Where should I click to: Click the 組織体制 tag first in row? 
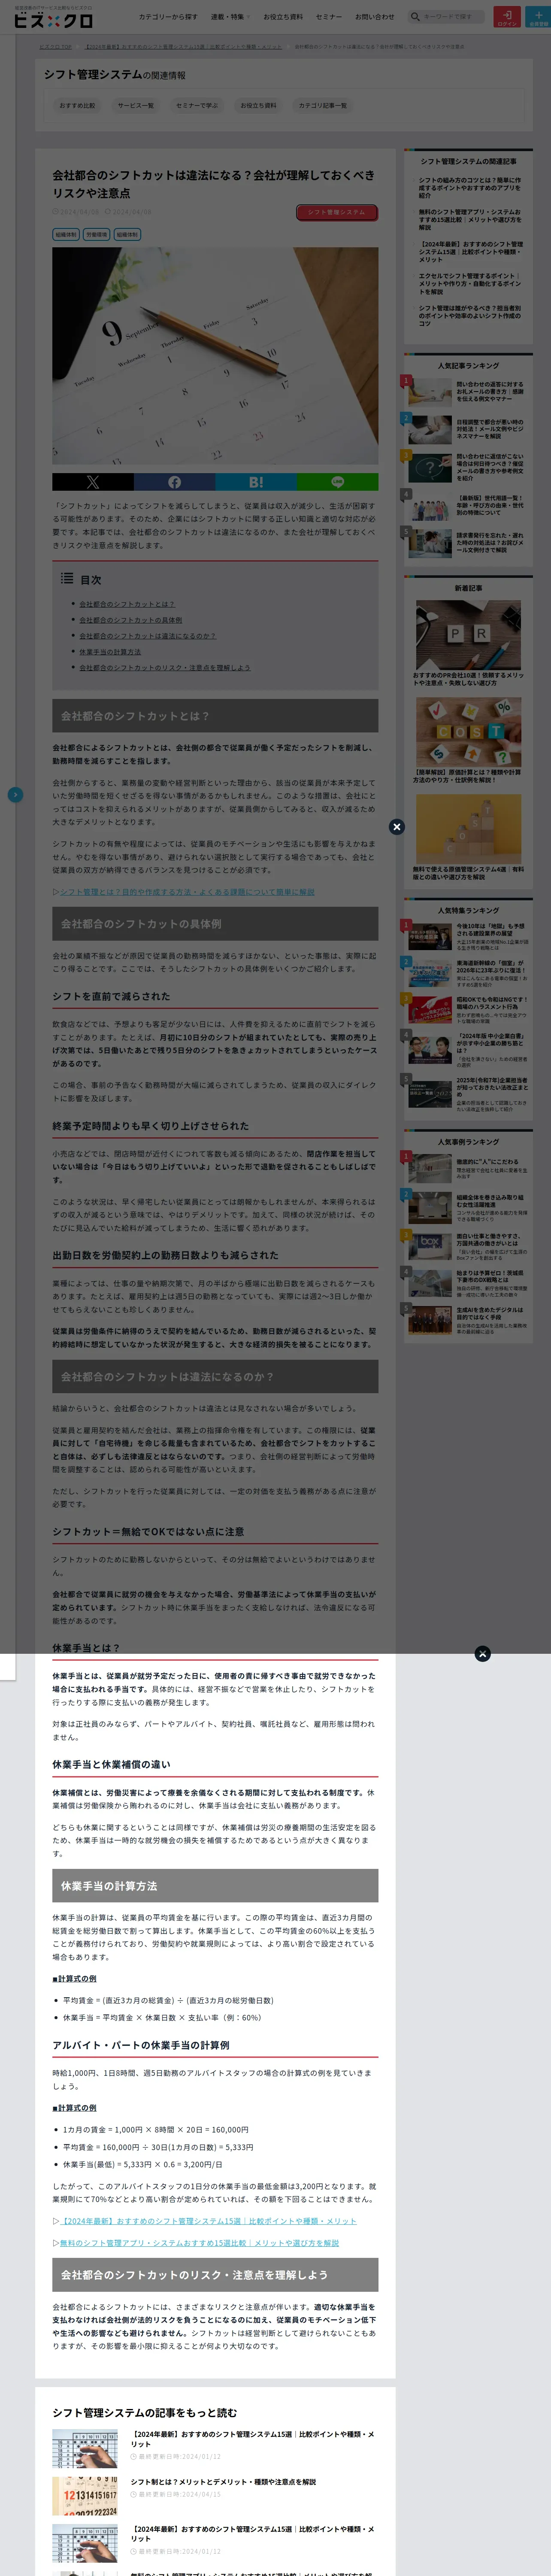[66, 235]
